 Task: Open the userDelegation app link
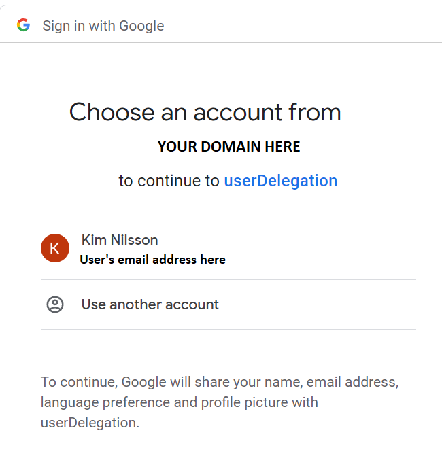(281, 181)
